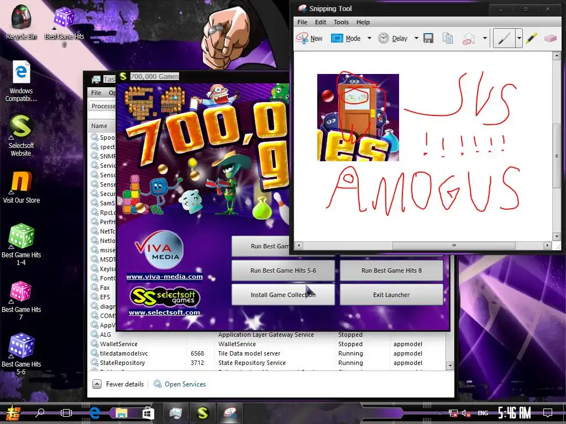Click the Delay clock button
The width and height of the screenshot is (566, 424).
(x=393, y=38)
